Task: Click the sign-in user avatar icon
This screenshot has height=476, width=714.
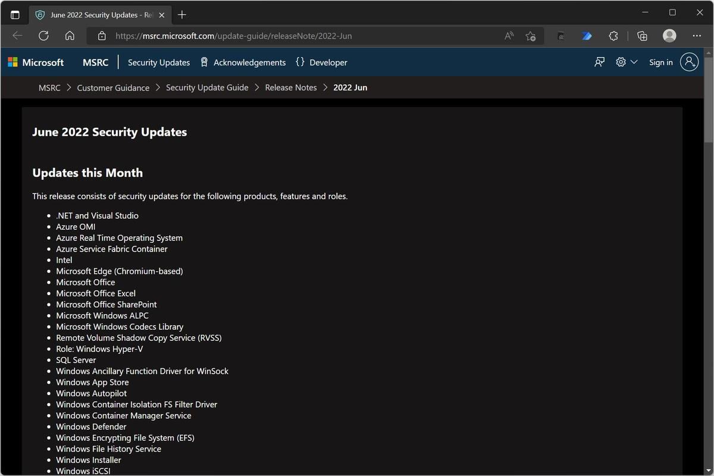Action: point(689,62)
